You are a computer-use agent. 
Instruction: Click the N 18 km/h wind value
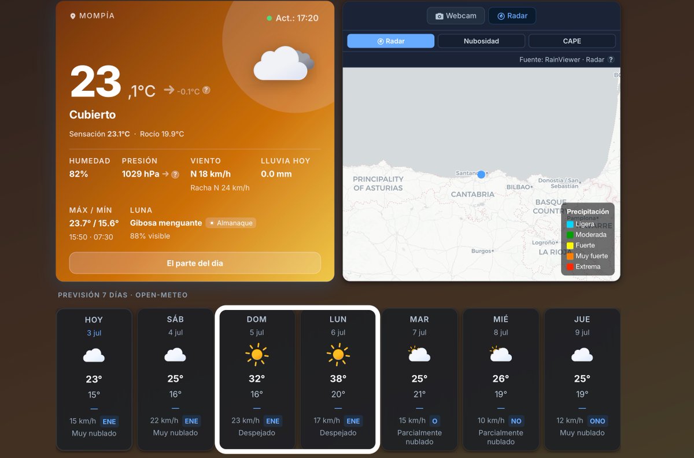point(211,174)
